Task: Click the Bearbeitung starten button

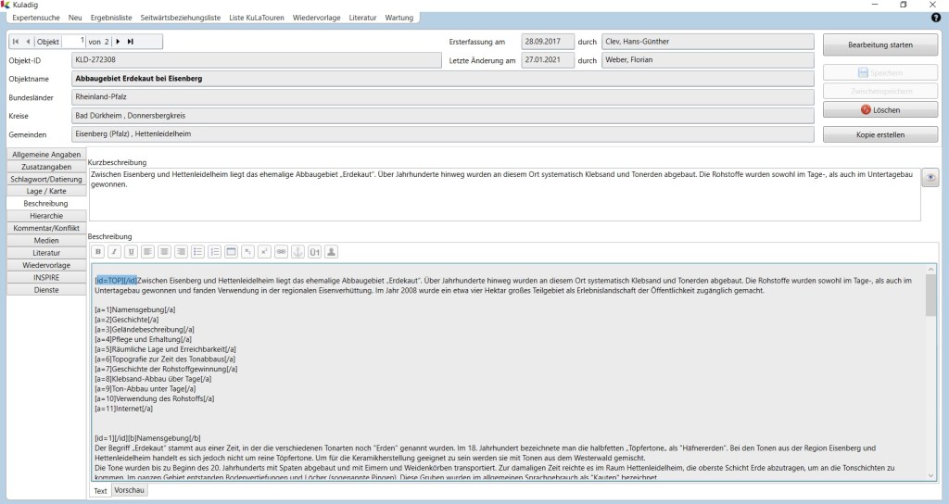Action: point(879,44)
